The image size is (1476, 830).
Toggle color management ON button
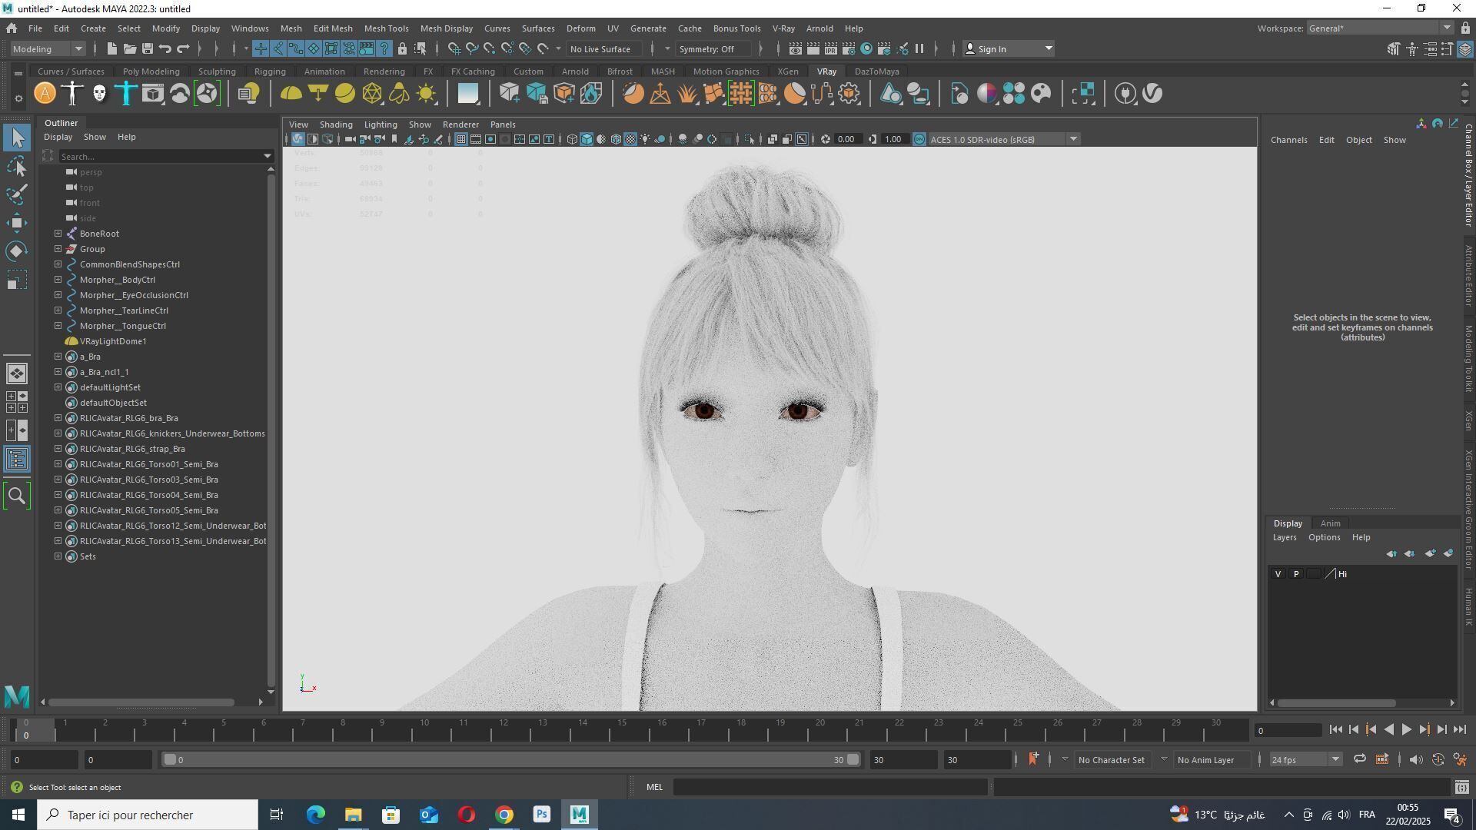(919, 139)
